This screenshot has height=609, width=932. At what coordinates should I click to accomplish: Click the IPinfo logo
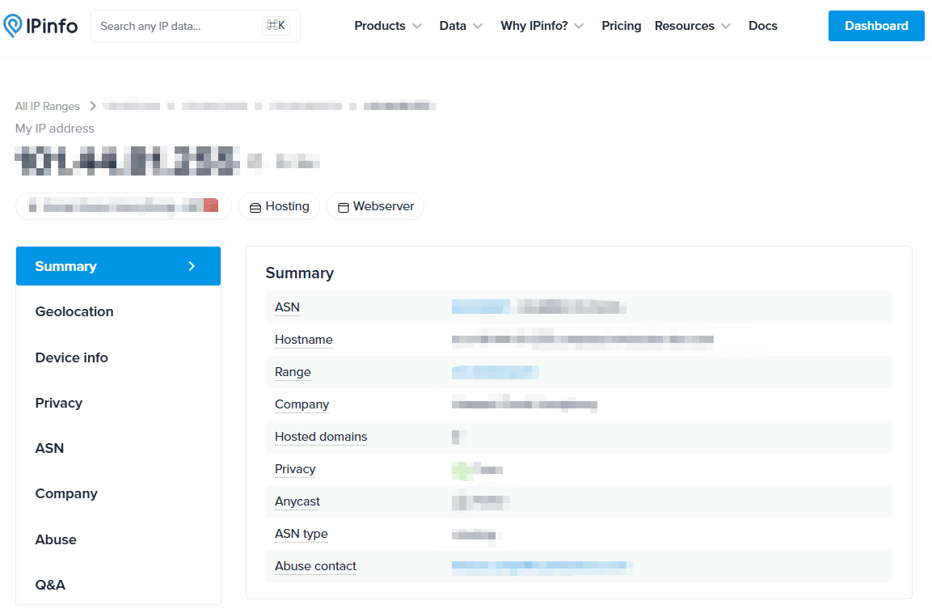pos(40,26)
